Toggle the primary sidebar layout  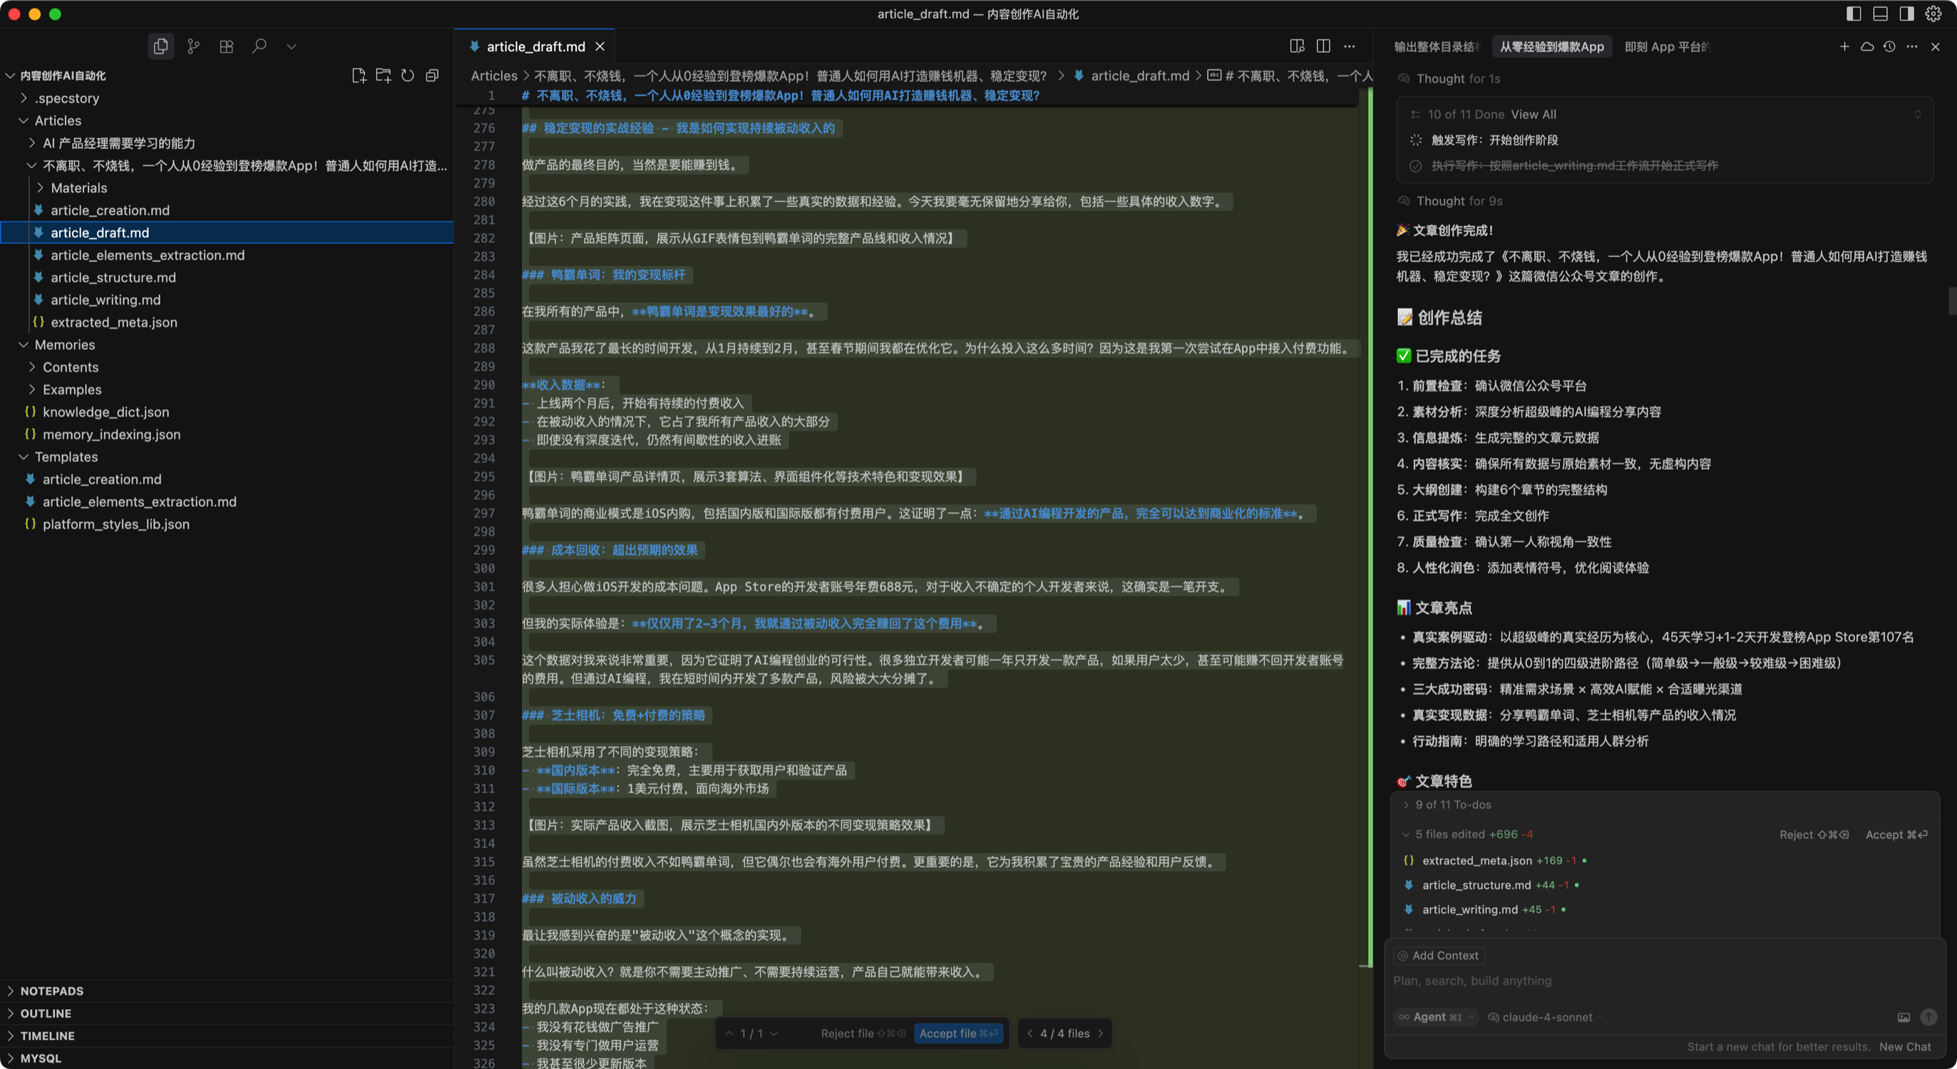pyautogui.click(x=1854, y=14)
